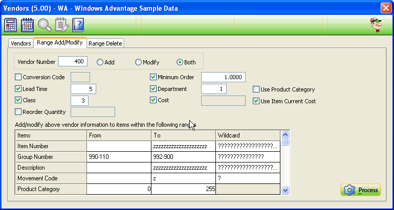Click the Group Number Wildcard cell
The height and width of the screenshot is (210, 394).
click(248, 157)
